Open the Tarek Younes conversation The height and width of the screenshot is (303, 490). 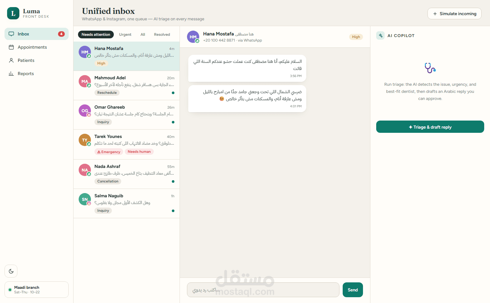(x=126, y=144)
